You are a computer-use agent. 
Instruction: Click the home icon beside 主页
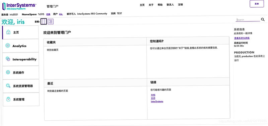8,32
